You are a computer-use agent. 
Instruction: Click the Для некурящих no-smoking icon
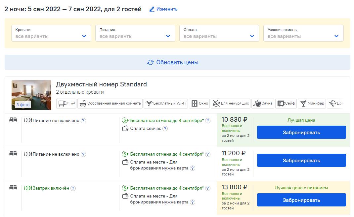pos(216,103)
